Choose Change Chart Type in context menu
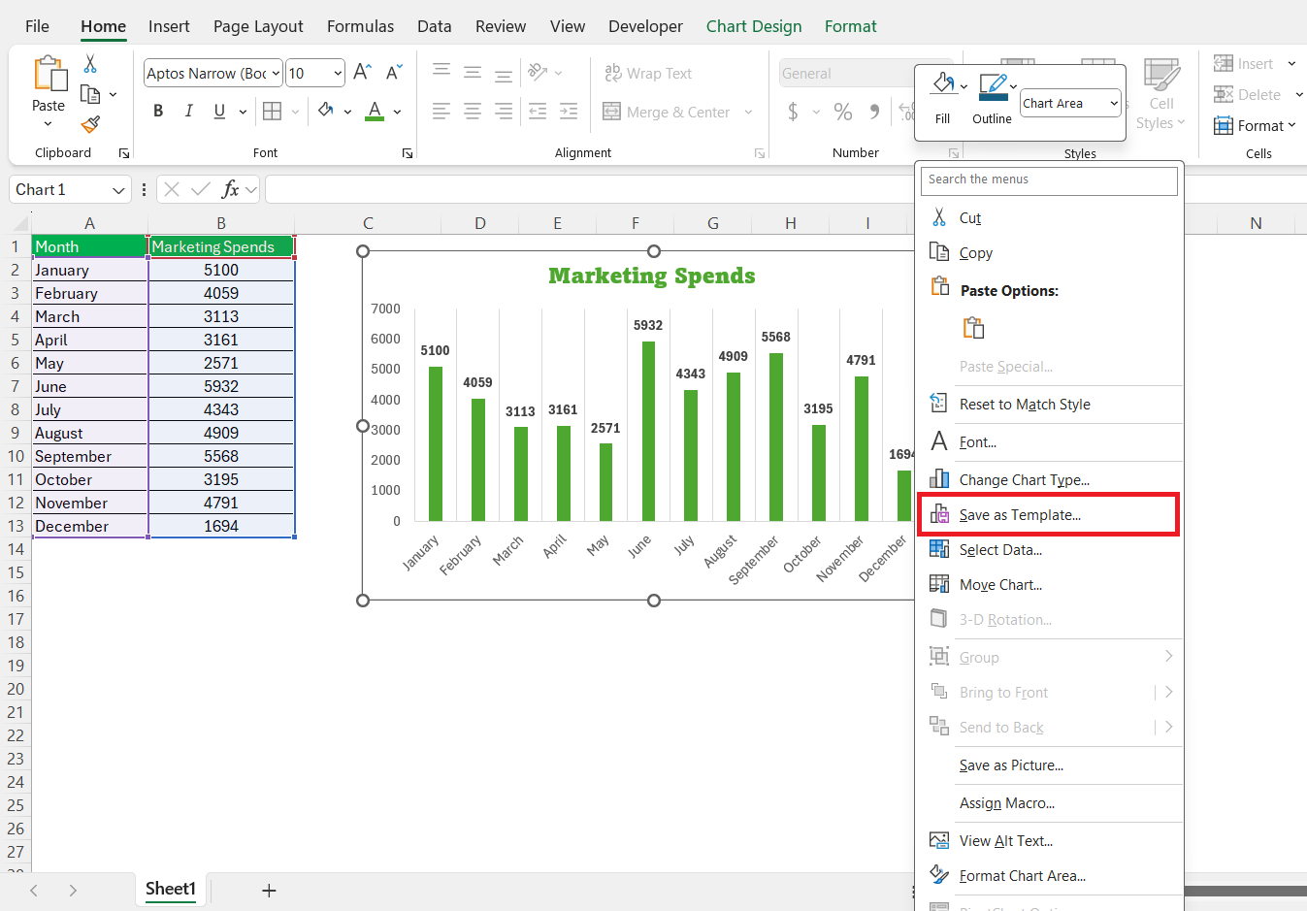This screenshot has width=1307, height=911. [1049, 480]
